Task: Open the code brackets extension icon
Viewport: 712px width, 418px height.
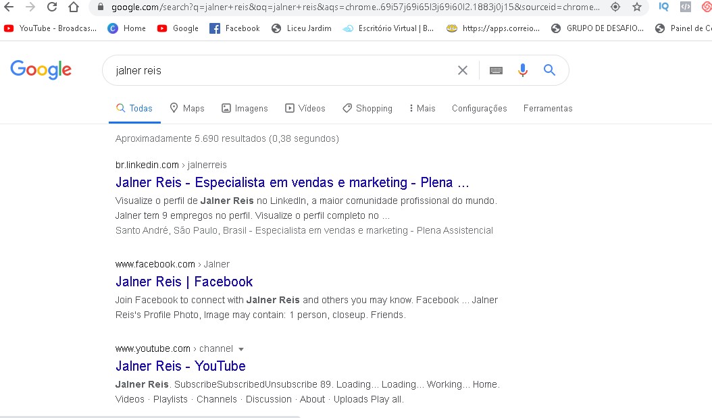Action: 685,7
